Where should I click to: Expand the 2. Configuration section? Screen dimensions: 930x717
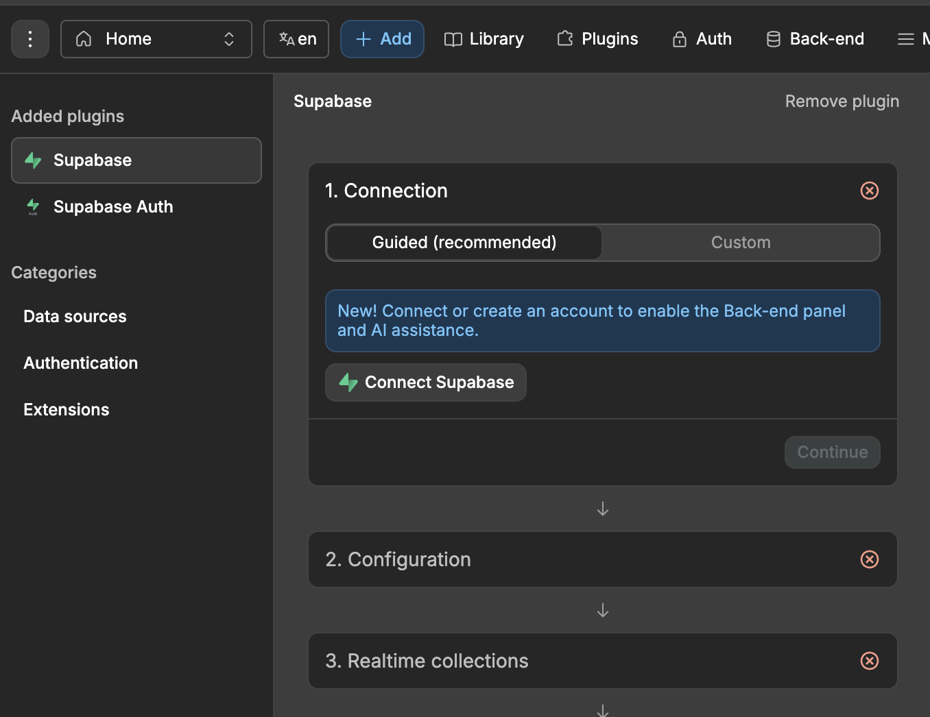click(x=603, y=559)
